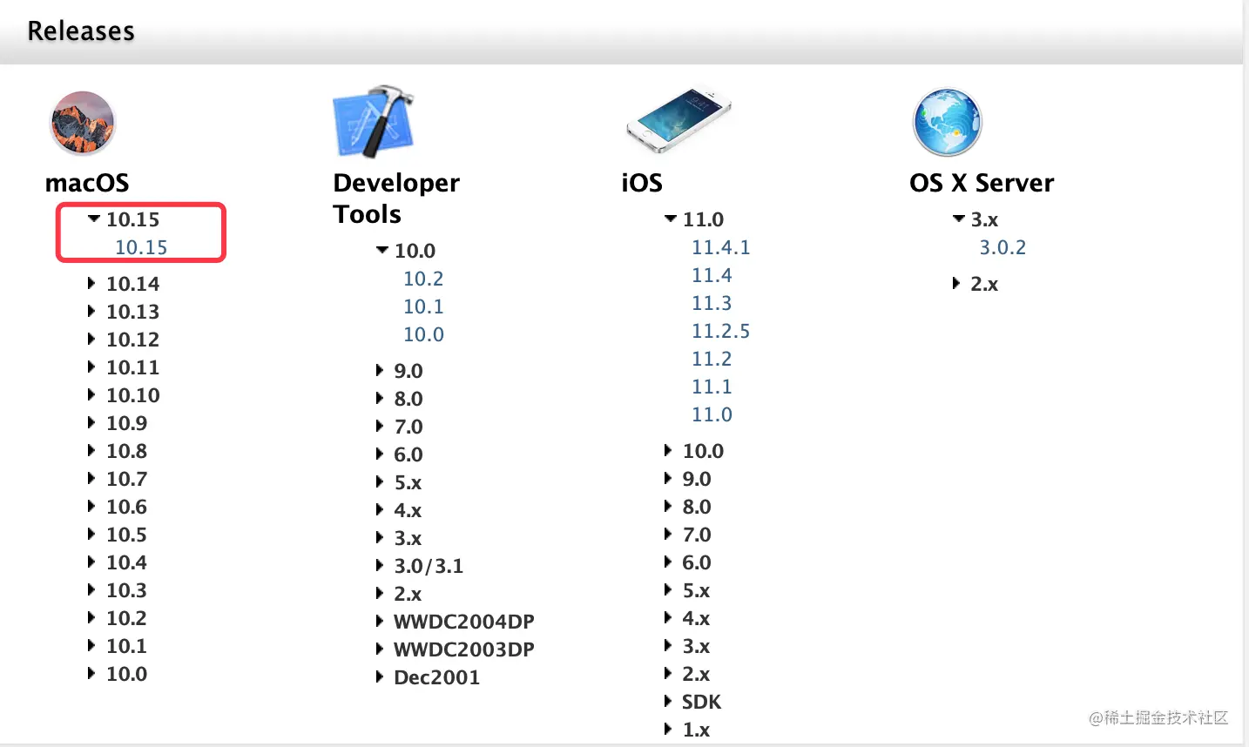Expand the Developer Tools 4.x group

tap(380, 509)
